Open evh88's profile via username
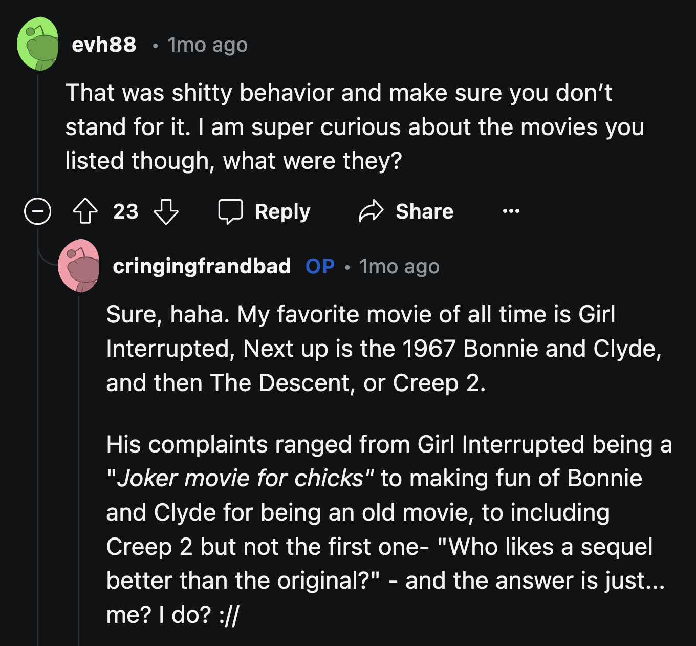Viewport: 696px width, 646px height. 103,45
